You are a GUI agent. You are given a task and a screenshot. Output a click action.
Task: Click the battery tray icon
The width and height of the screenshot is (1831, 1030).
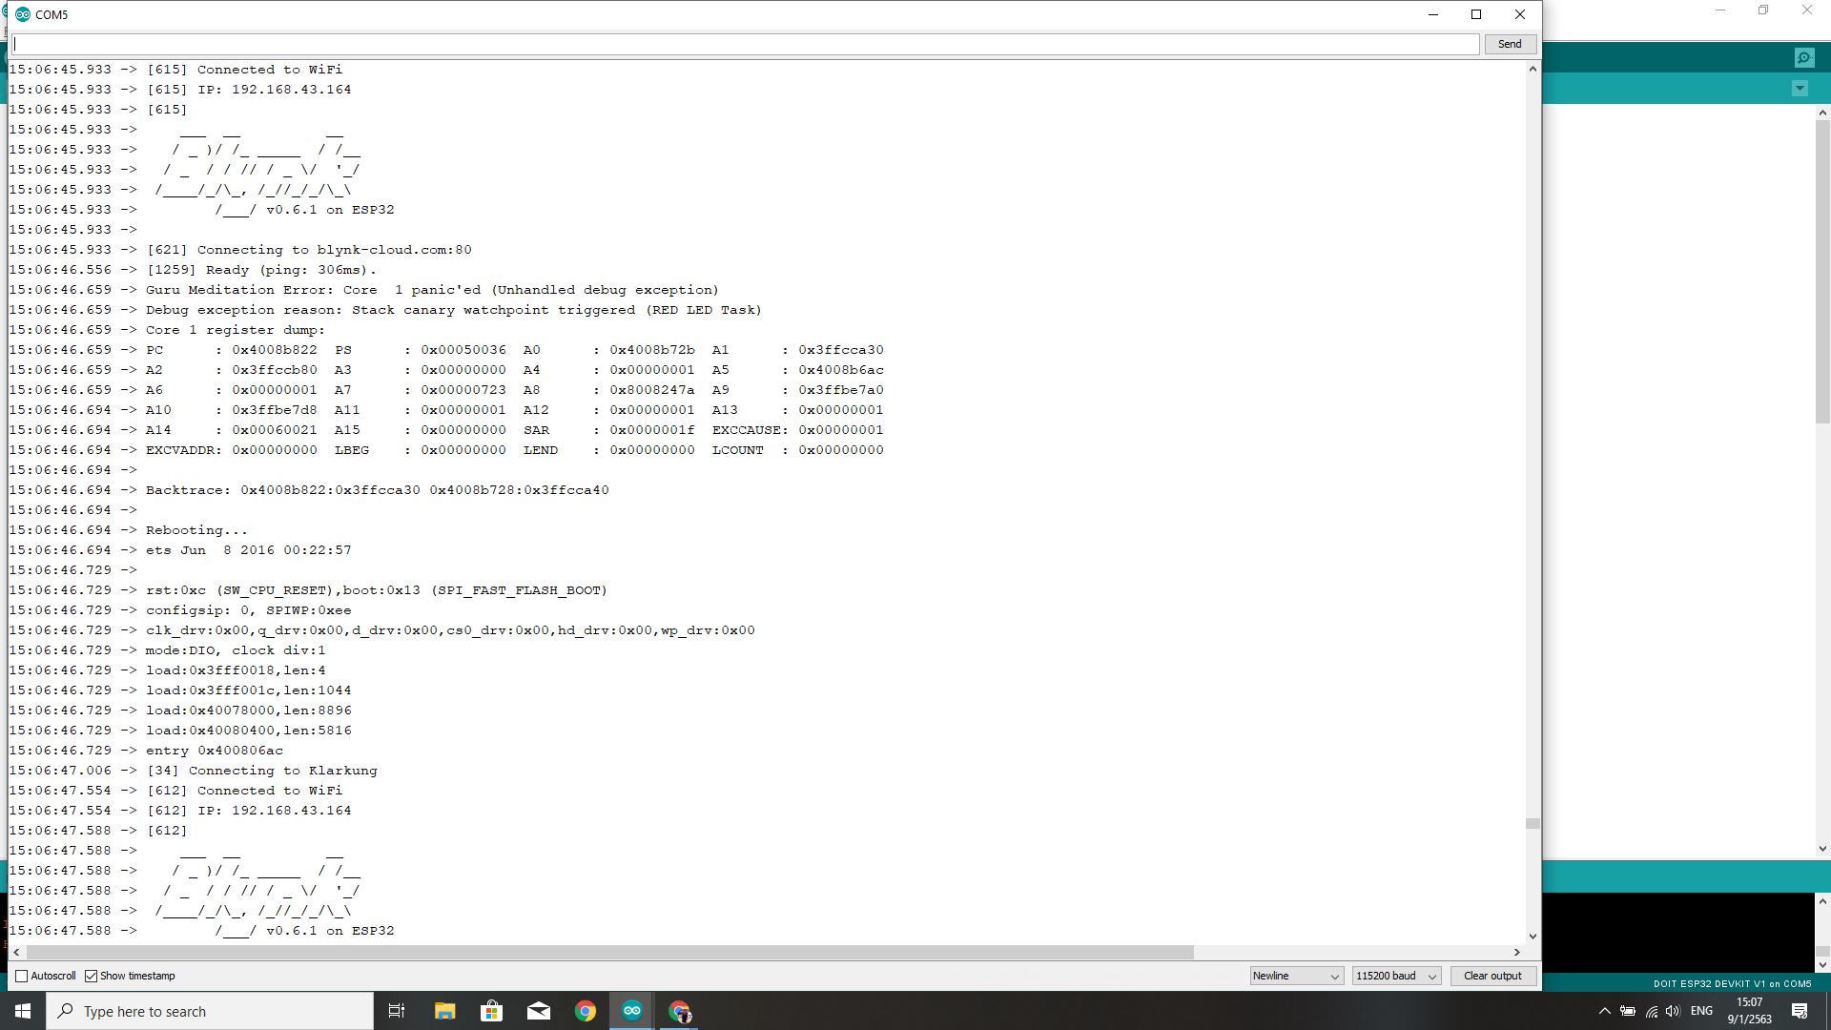tap(1628, 1011)
